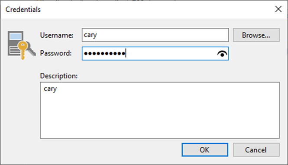
Task: Click the masked password dots
Action: coord(104,53)
